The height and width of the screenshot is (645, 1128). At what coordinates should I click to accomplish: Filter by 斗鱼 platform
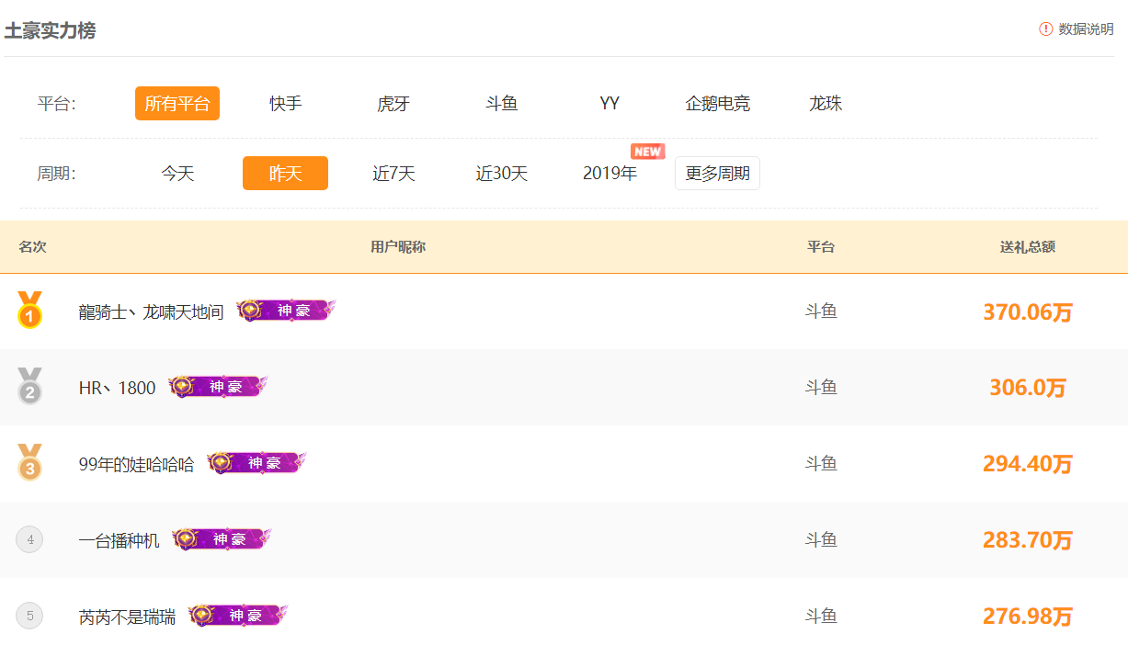coord(502,103)
